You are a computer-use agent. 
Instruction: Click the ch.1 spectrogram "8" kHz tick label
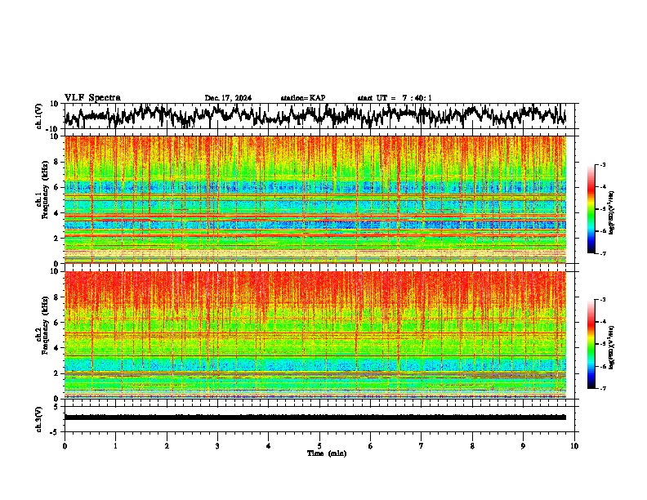coord(56,162)
